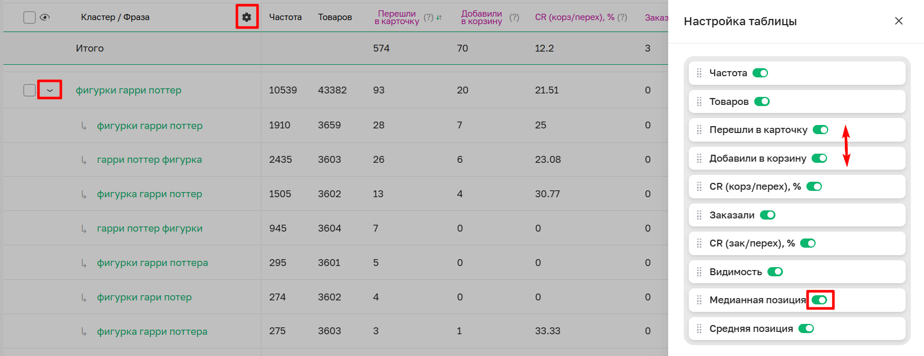The height and width of the screenshot is (356, 924).
Task: Open the фигурки гари потер phrase link
Action: coord(144,297)
